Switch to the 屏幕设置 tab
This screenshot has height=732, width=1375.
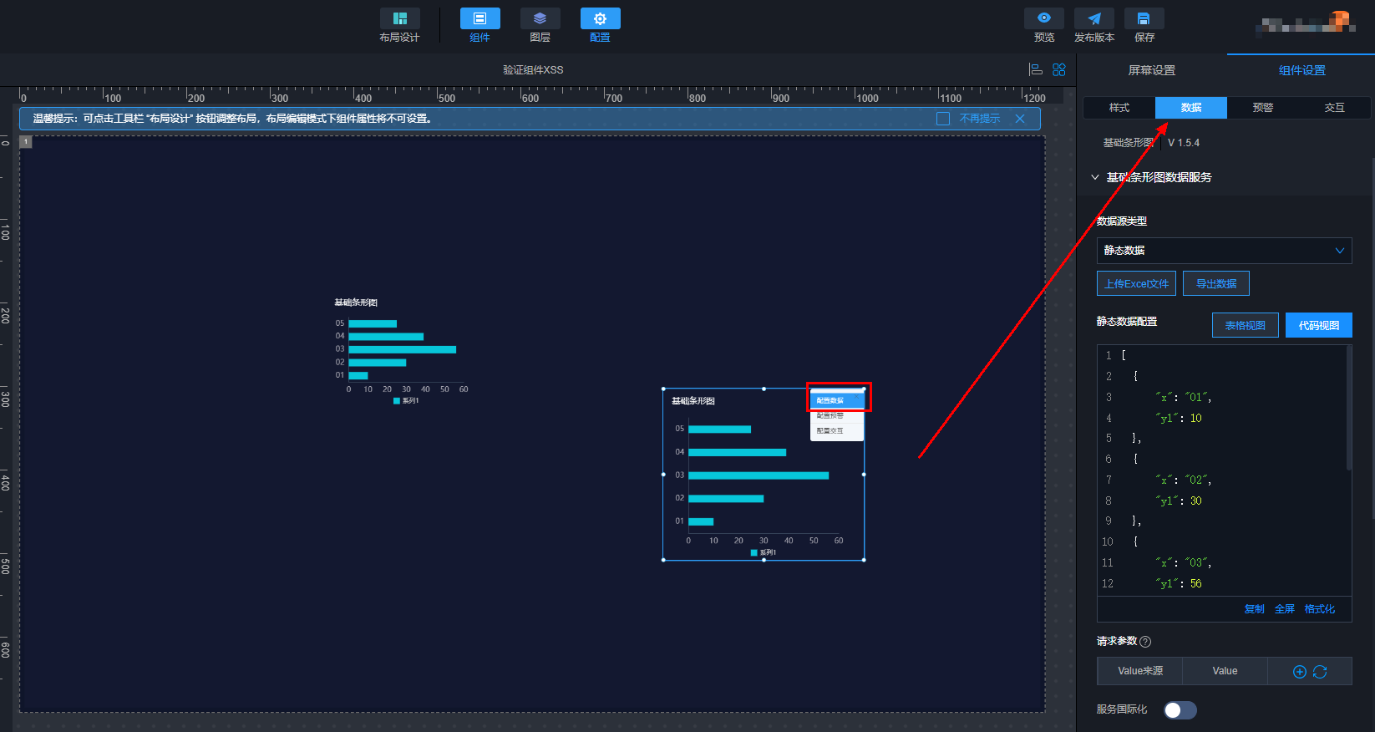tap(1151, 70)
